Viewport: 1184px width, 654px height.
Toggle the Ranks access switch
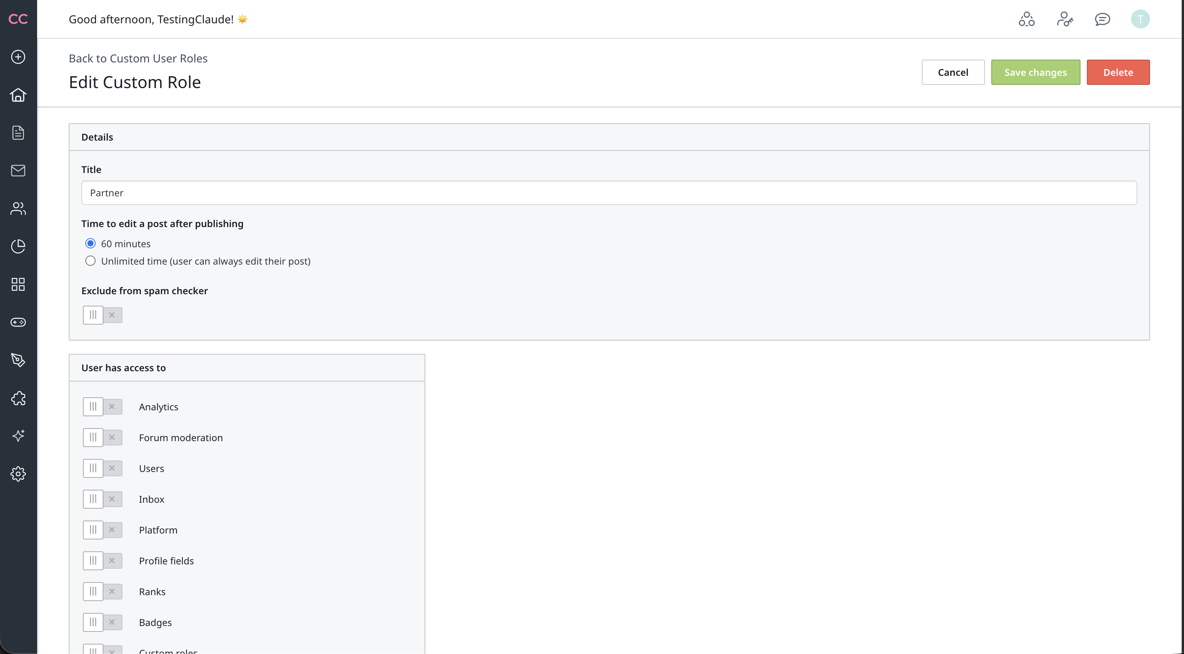click(103, 592)
